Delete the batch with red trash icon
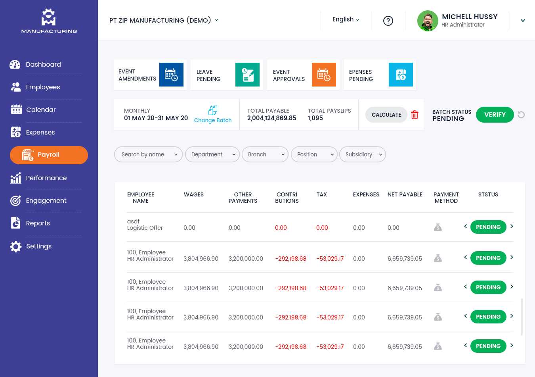This screenshot has width=535, height=377. click(x=415, y=115)
